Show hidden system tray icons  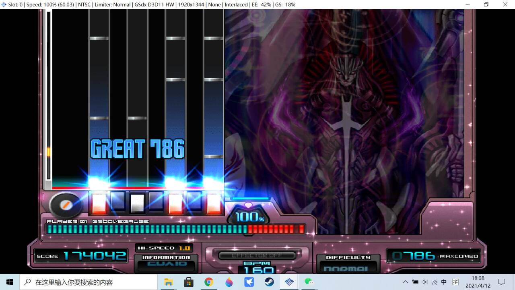[x=405, y=282]
